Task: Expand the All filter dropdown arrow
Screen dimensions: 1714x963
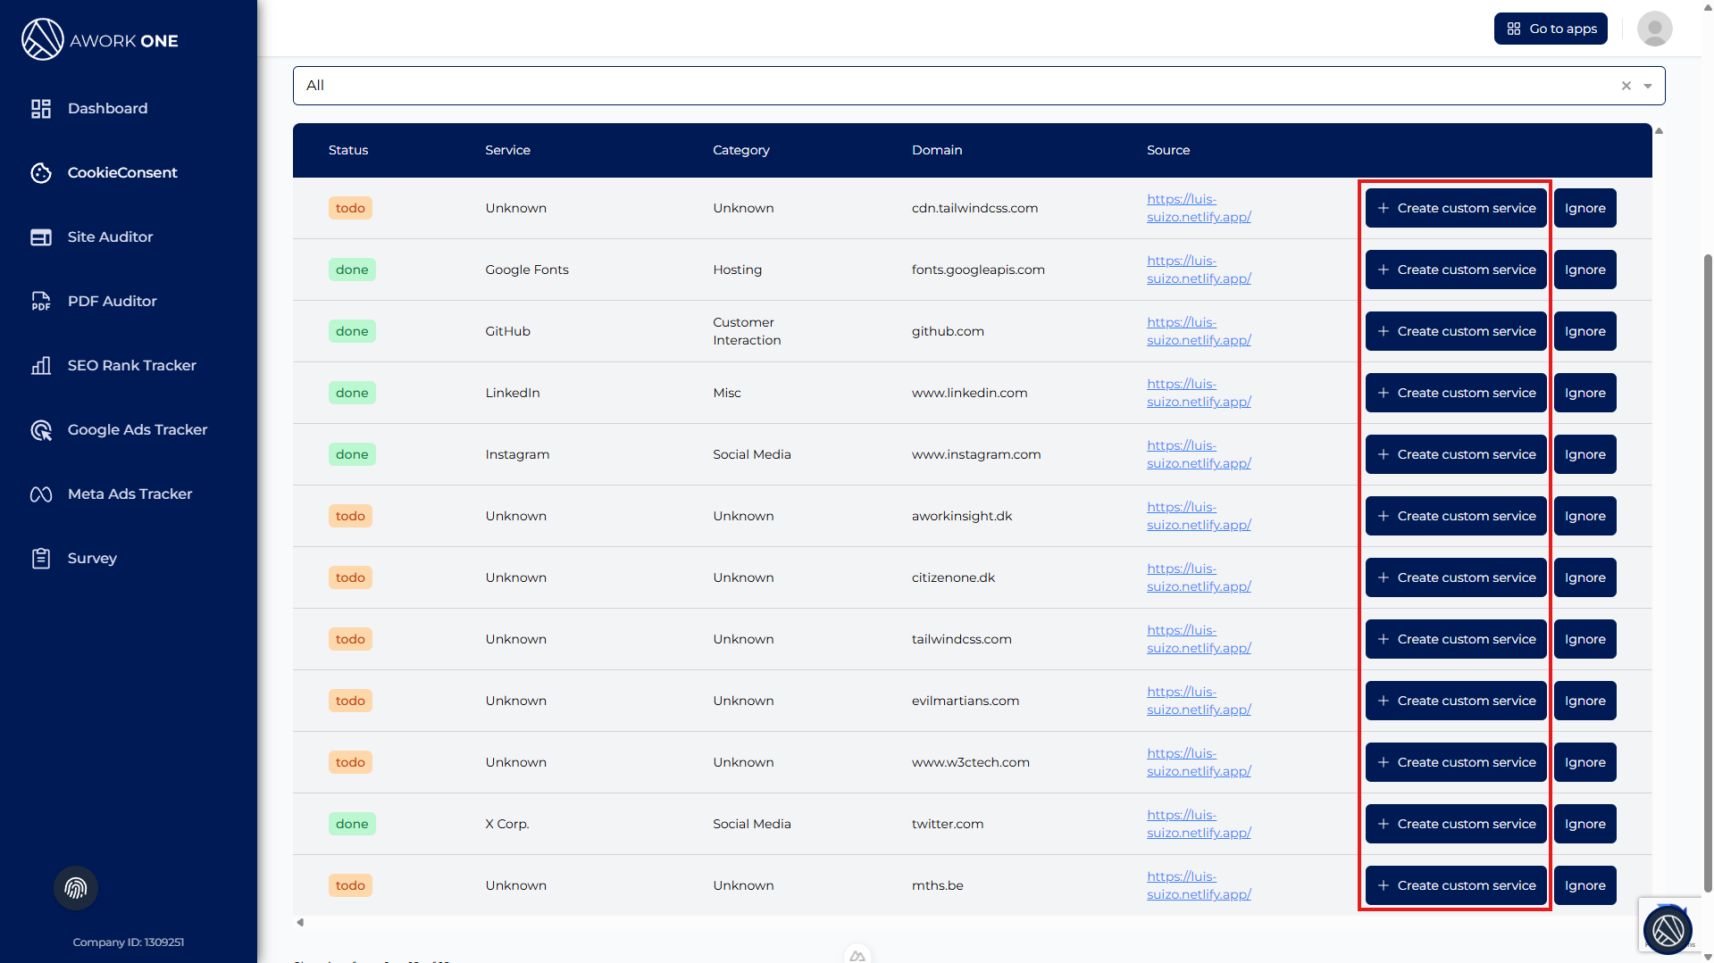Action: coord(1648,87)
